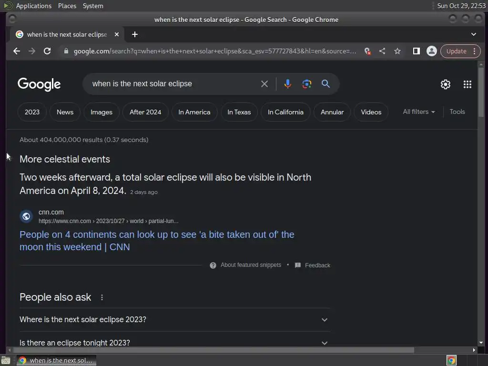Click the date and time clock
The width and height of the screenshot is (488, 366).
click(461, 6)
